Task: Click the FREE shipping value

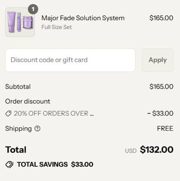Action: (x=165, y=128)
